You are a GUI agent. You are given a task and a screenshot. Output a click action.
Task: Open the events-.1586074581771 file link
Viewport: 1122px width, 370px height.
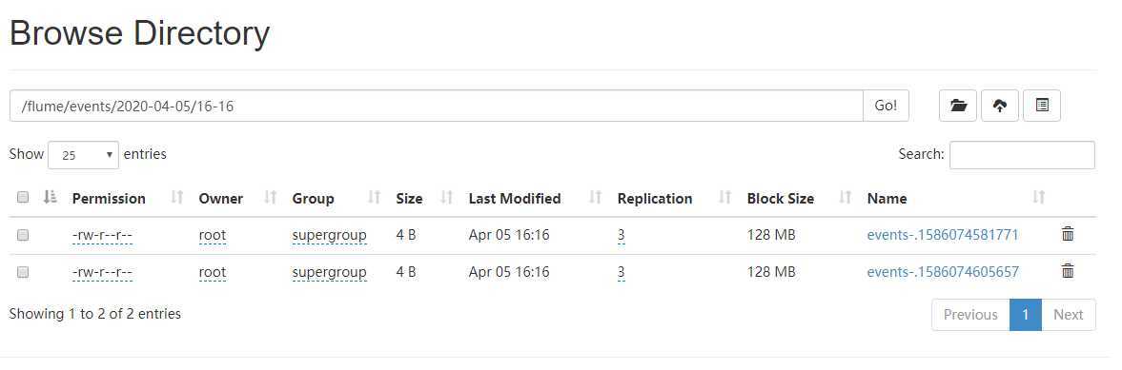943,234
